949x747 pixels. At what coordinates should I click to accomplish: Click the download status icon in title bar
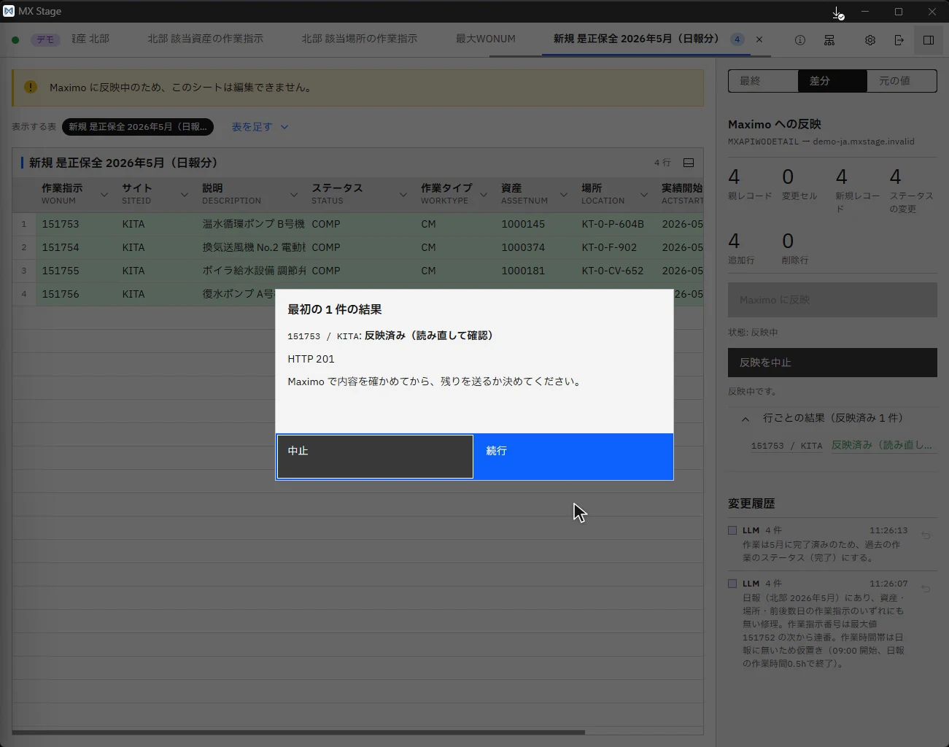(837, 12)
